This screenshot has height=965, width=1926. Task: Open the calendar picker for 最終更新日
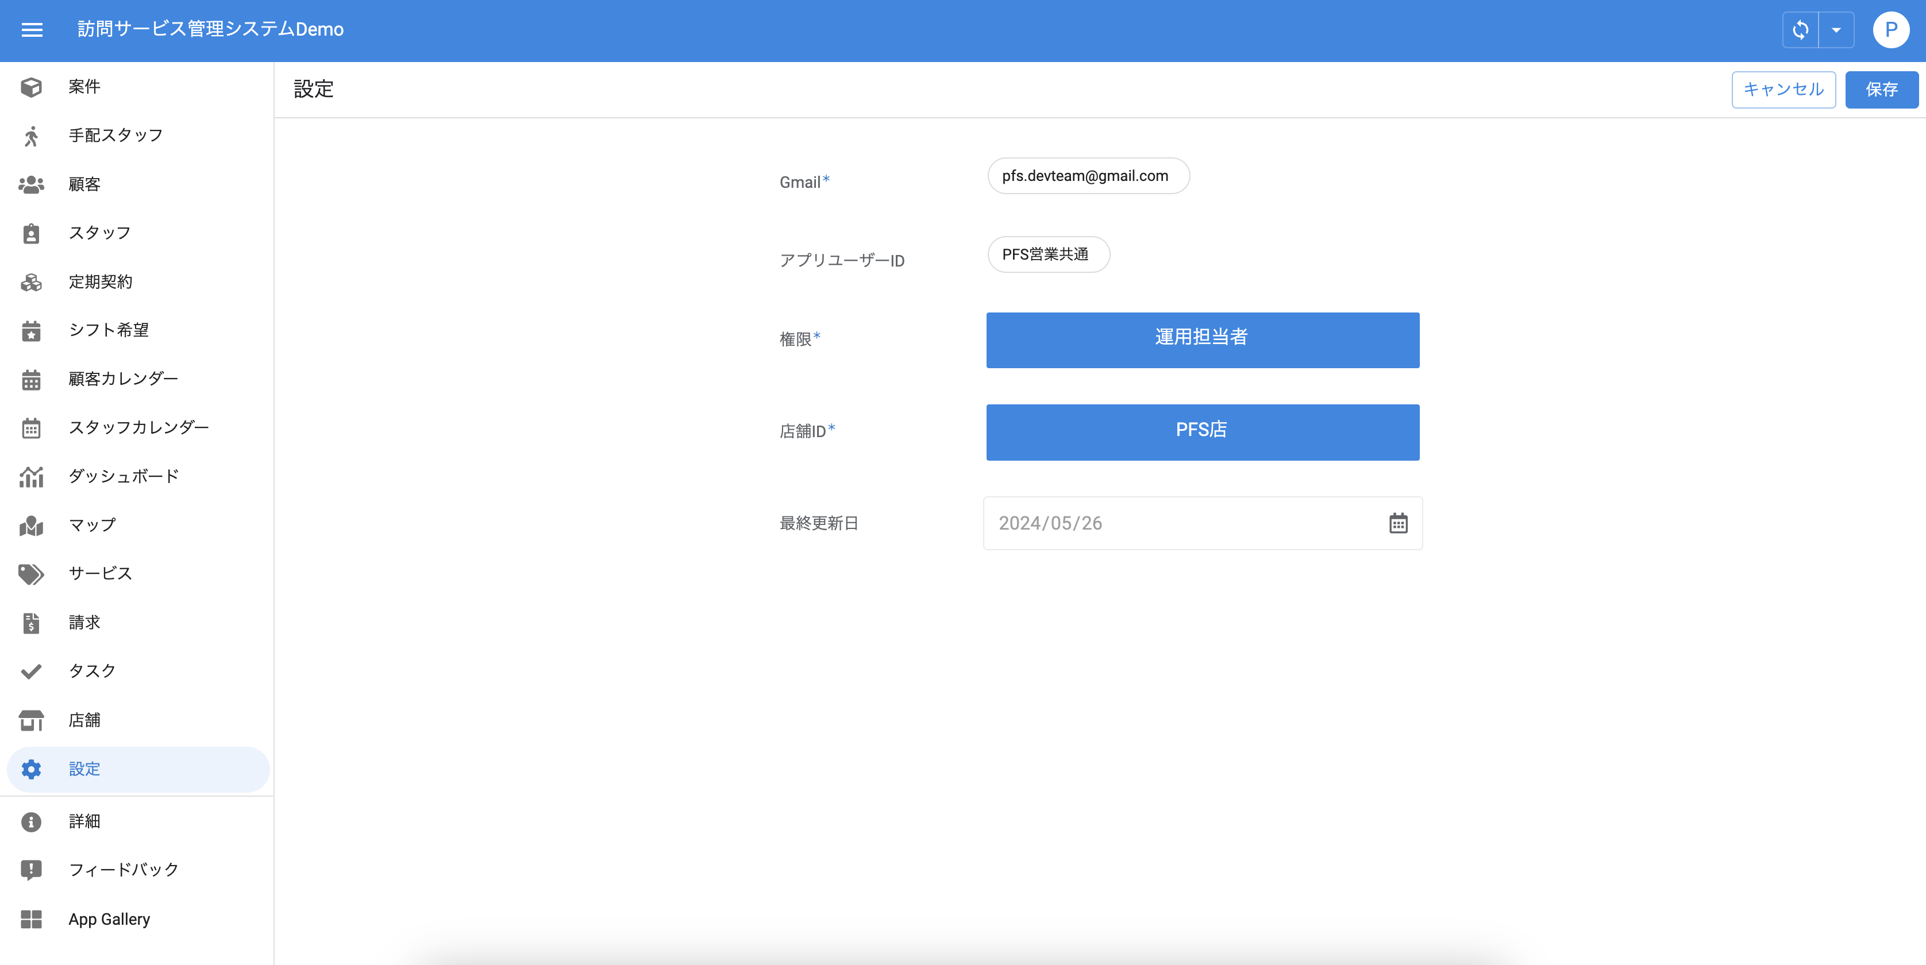point(1398,523)
